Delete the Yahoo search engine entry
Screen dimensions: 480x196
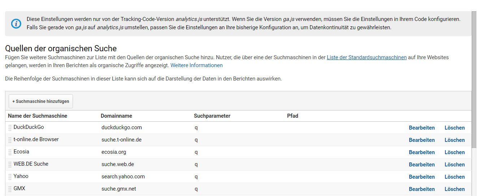[x=455, y=177]
